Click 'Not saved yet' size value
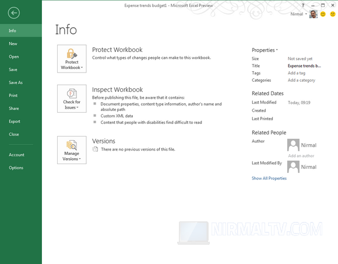The width and height of the screenshot is (338, 264). 300,59
